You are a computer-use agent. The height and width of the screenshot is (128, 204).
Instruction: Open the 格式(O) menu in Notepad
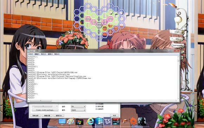[44, 54]
